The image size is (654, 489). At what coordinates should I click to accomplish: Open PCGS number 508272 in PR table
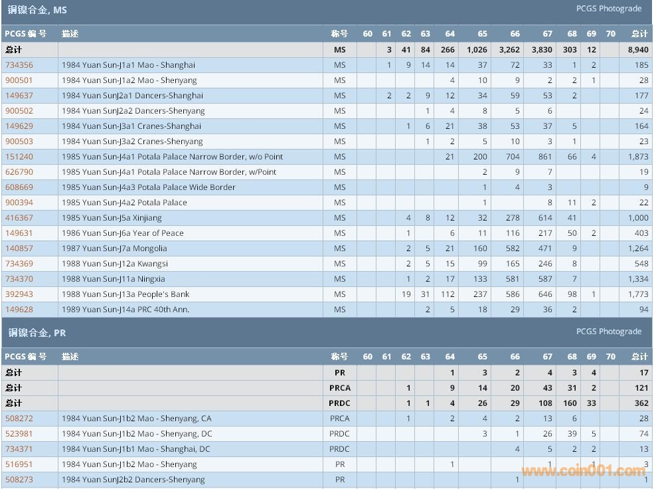click(x=19, y=419)
